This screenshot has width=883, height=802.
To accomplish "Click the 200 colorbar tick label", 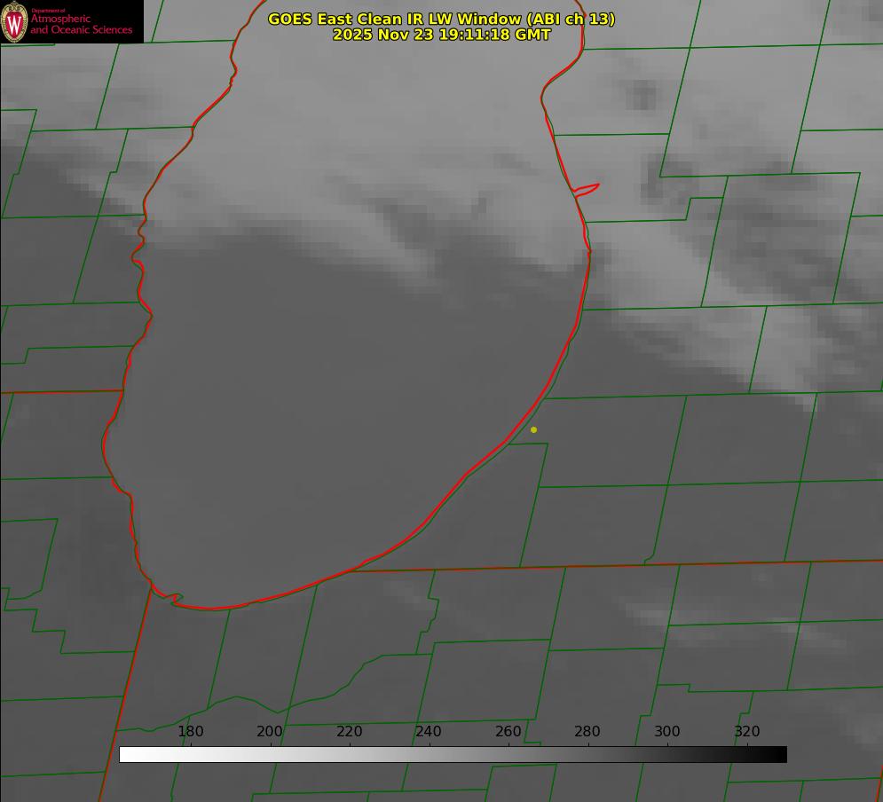I will [x=270, y=731].
